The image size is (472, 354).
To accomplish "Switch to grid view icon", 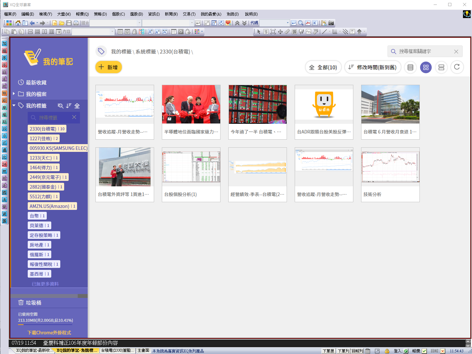I will click(426, 67).
